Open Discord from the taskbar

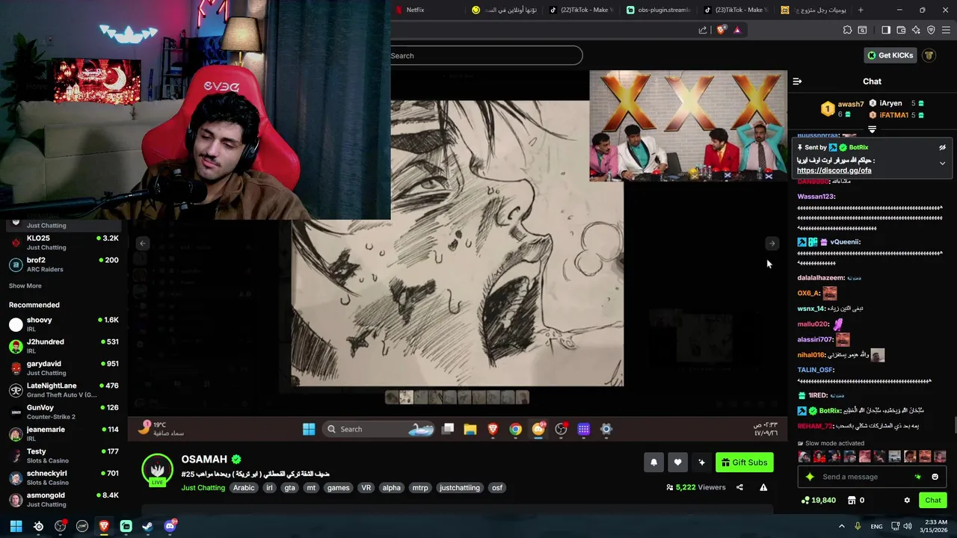[170, 526]
